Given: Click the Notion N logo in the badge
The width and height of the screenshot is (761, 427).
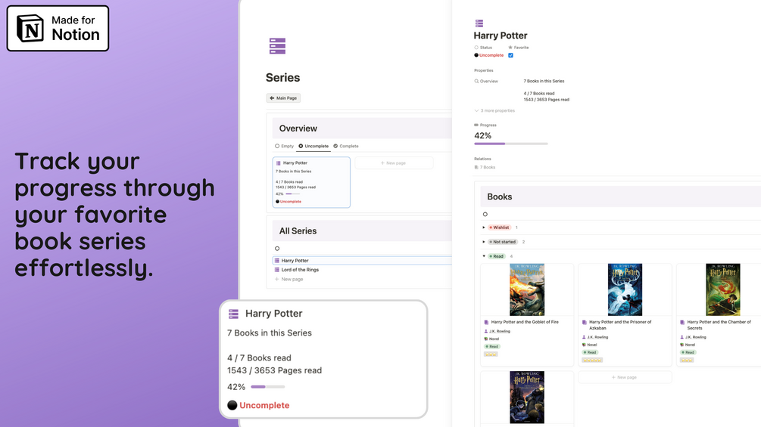Looking at the screenshot, I should [x=30, y=28].
